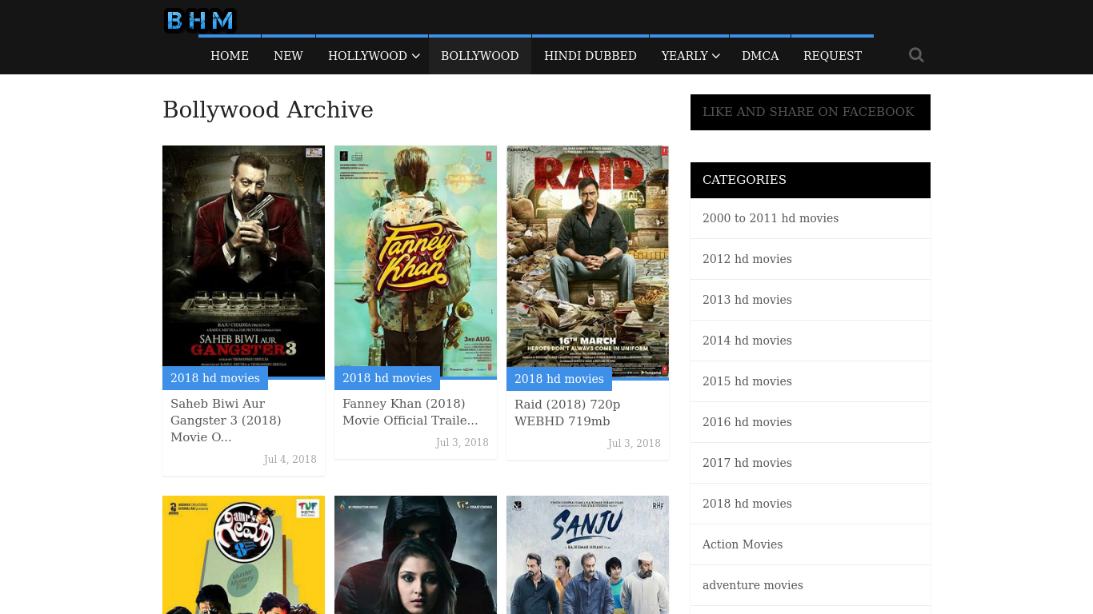Open adventure movies category
Screen dimensions: 1093x614
pyautogui.click(x=753, y=585)
